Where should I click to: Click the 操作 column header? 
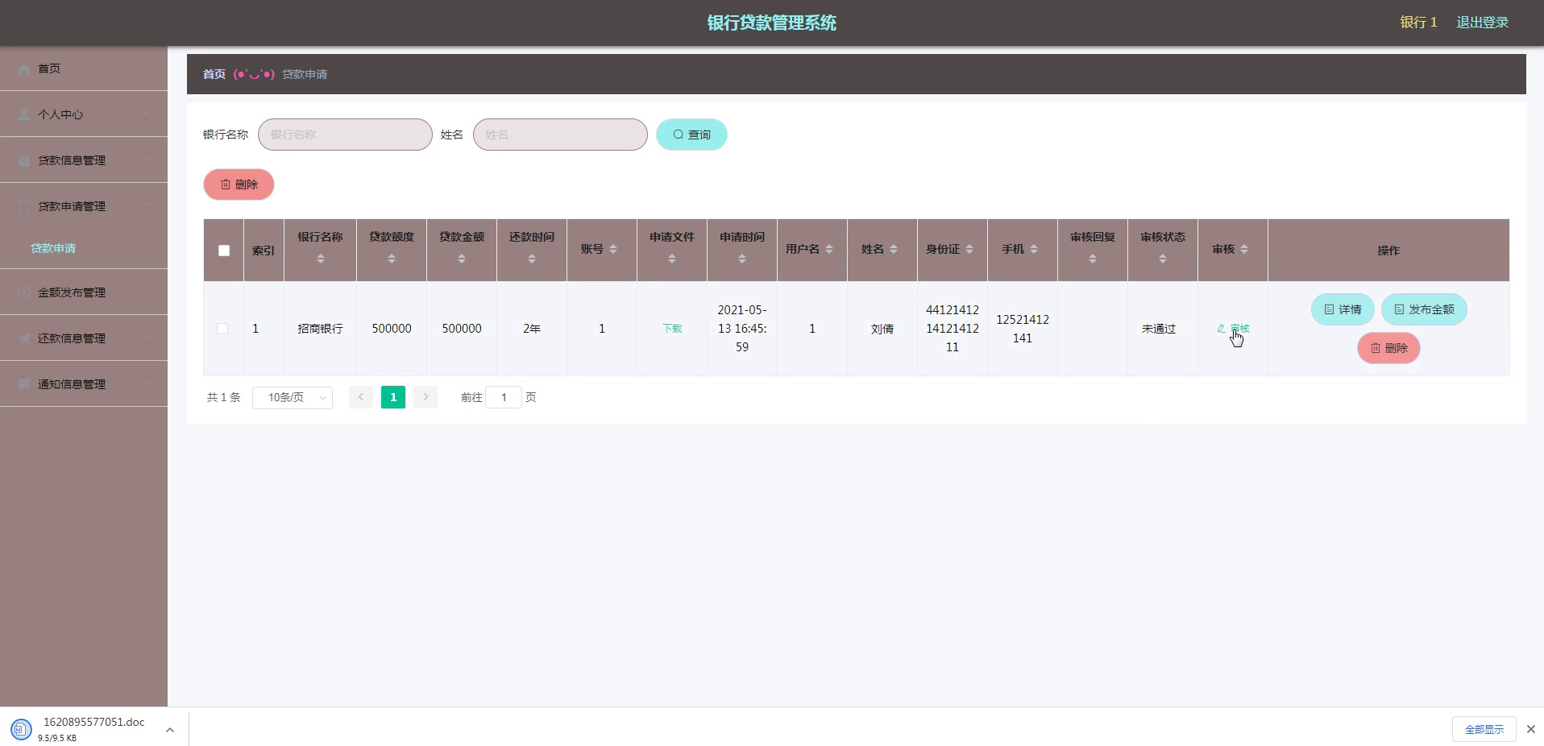1388,251
